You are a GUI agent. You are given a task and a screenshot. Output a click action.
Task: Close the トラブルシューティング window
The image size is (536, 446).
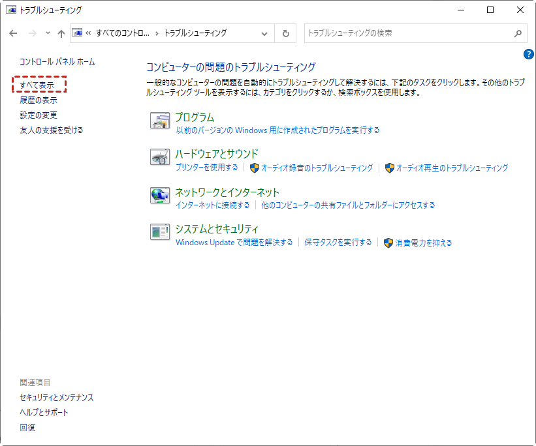click(x=520, y=10)
